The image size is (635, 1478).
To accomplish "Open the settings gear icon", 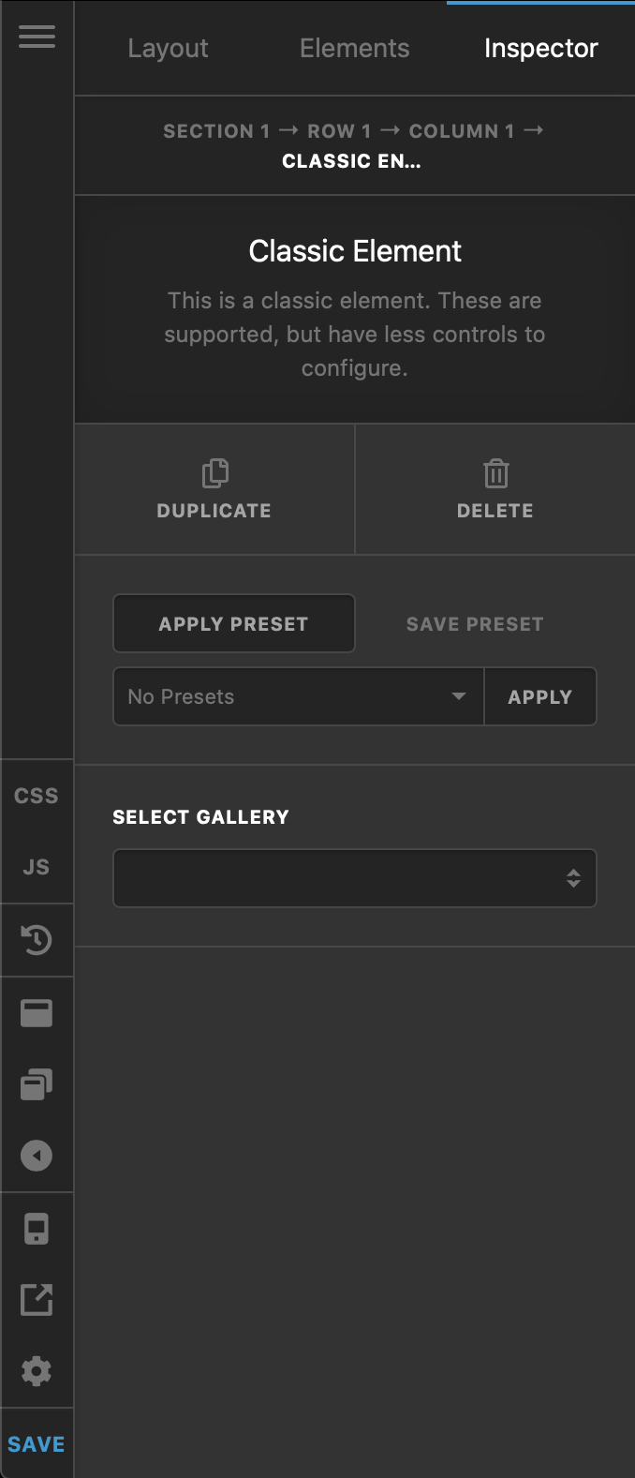I will pos(37,1371).
